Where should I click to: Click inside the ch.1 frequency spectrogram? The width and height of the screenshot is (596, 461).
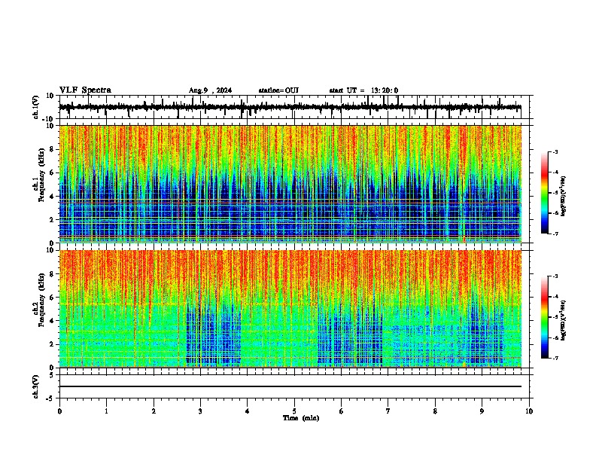290,184
